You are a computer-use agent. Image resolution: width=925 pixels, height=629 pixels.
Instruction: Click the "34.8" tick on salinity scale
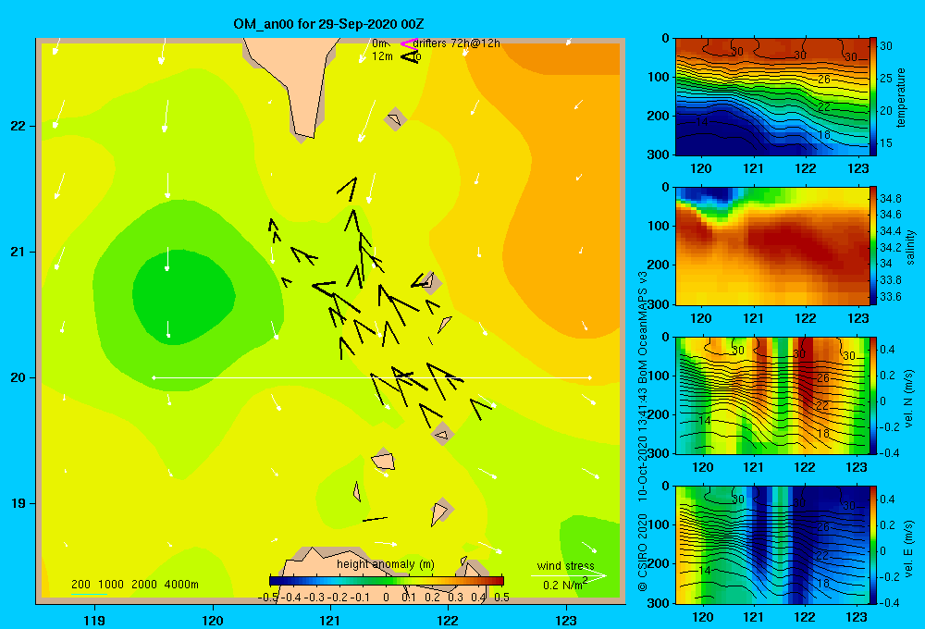pos(890,198)
